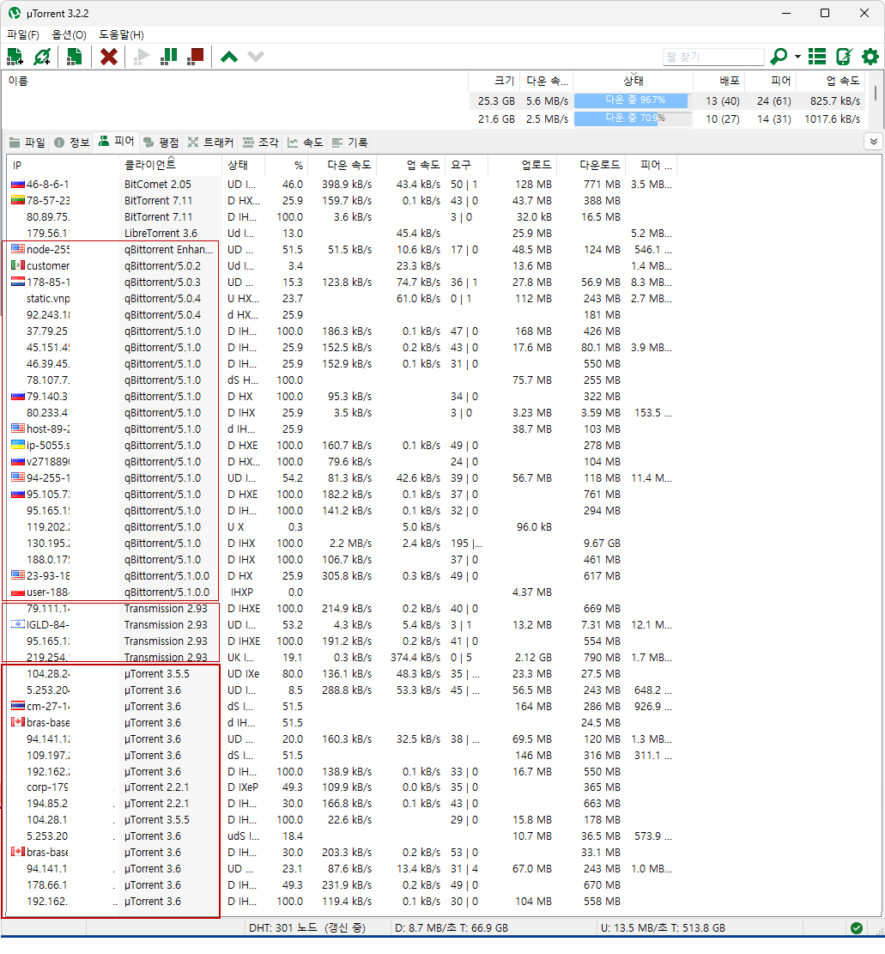Click the Pause Torrent icon
The width and height of the screenshot is (885, 954).
168,57
